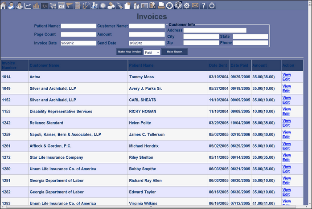Click the Patient Name input field
The image size is (312, 209).
(78, 26)
